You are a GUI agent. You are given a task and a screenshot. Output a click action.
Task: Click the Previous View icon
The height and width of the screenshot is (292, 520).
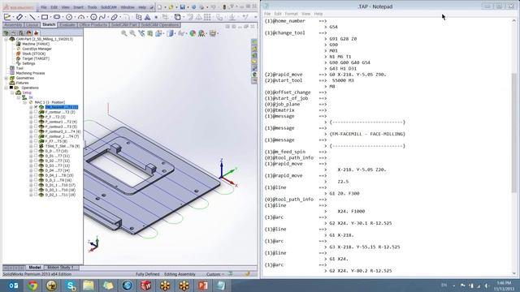click(141, 33)
